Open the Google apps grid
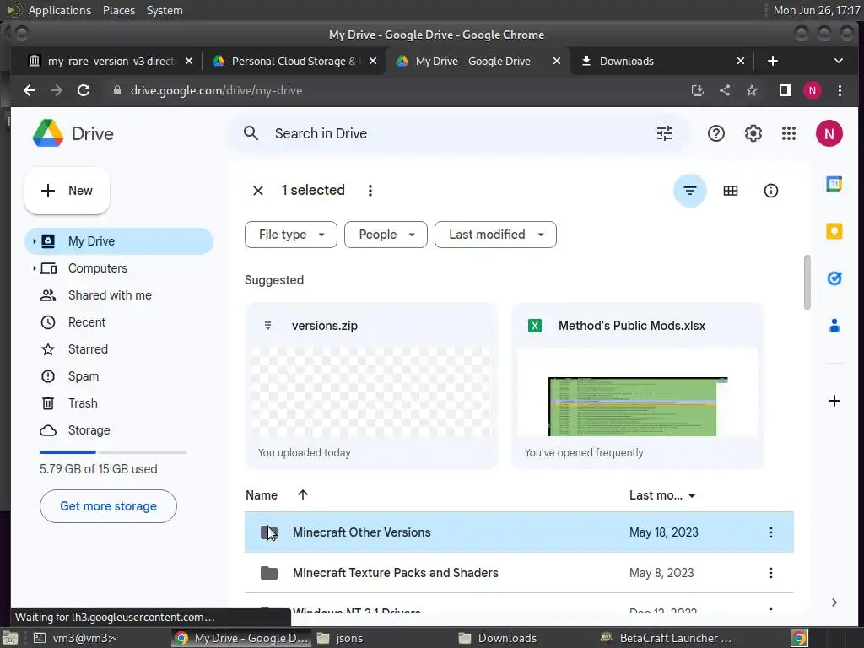Image resolution: width=864 pixels, height=648 pixels. [789, 133]
